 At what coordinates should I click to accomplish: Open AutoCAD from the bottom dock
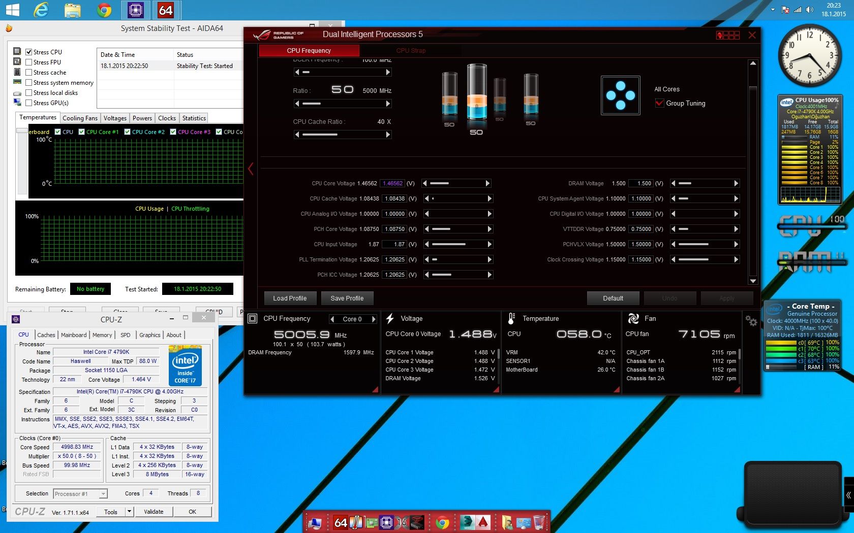pos(483,522)
